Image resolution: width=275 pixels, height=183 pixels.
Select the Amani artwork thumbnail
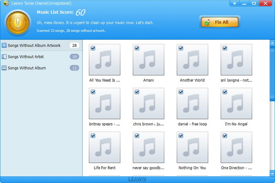point(148,59)
